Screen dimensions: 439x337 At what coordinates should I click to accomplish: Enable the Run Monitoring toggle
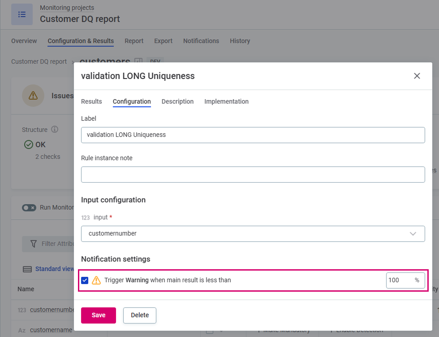29,207
